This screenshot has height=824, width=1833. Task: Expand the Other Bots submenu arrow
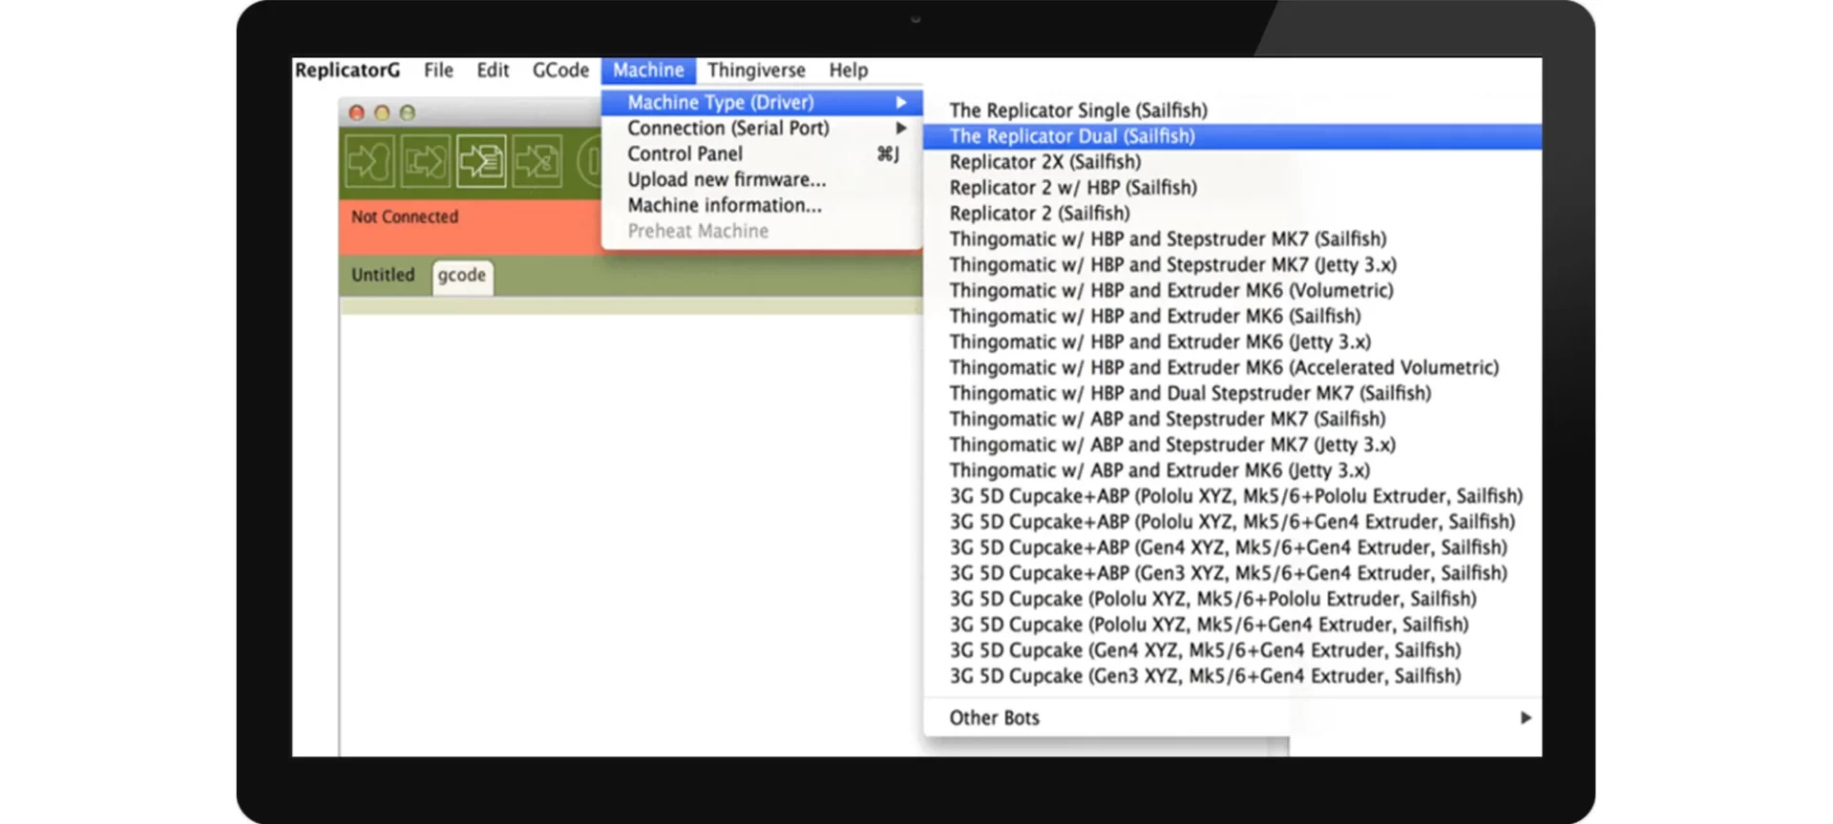point(1525,718)
